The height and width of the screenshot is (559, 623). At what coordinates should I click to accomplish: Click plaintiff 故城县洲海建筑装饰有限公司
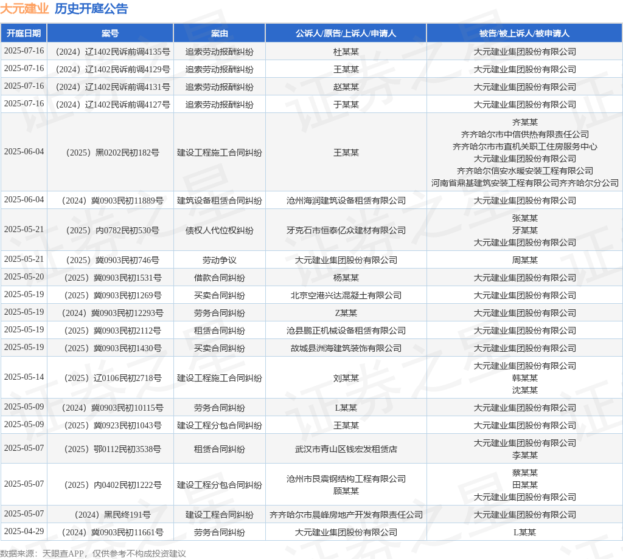pyautogui.click(x=346, y=348)
